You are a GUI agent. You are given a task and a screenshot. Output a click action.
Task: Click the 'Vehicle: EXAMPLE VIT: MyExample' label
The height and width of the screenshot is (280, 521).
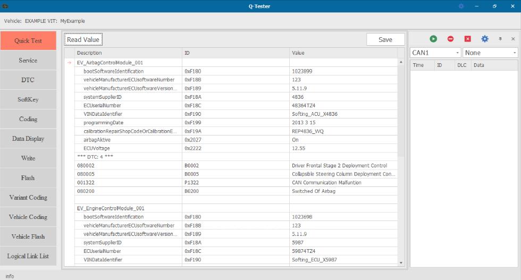(x=44, y=21)
